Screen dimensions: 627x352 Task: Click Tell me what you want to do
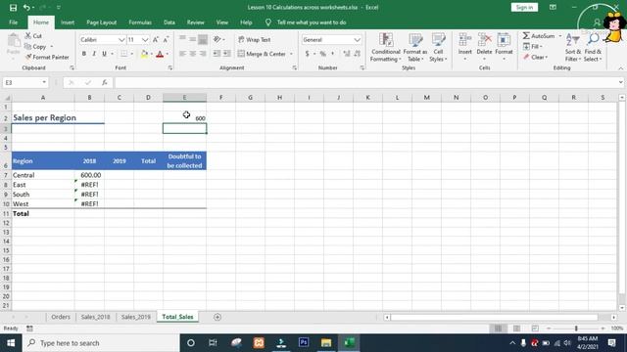pyautogui.click(x=312, y=22)
